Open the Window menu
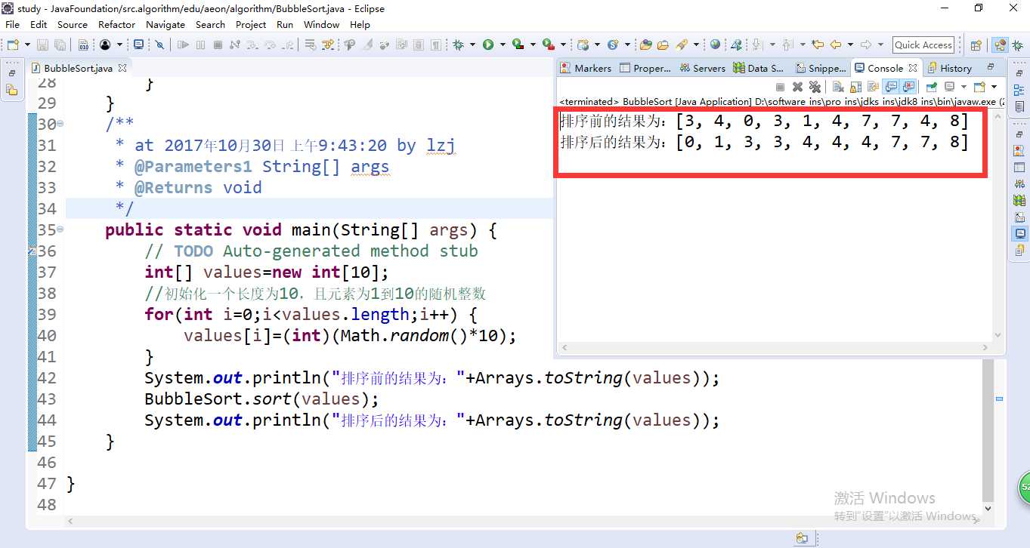This screenshot has width=1030, height=548. click(321, 24)
